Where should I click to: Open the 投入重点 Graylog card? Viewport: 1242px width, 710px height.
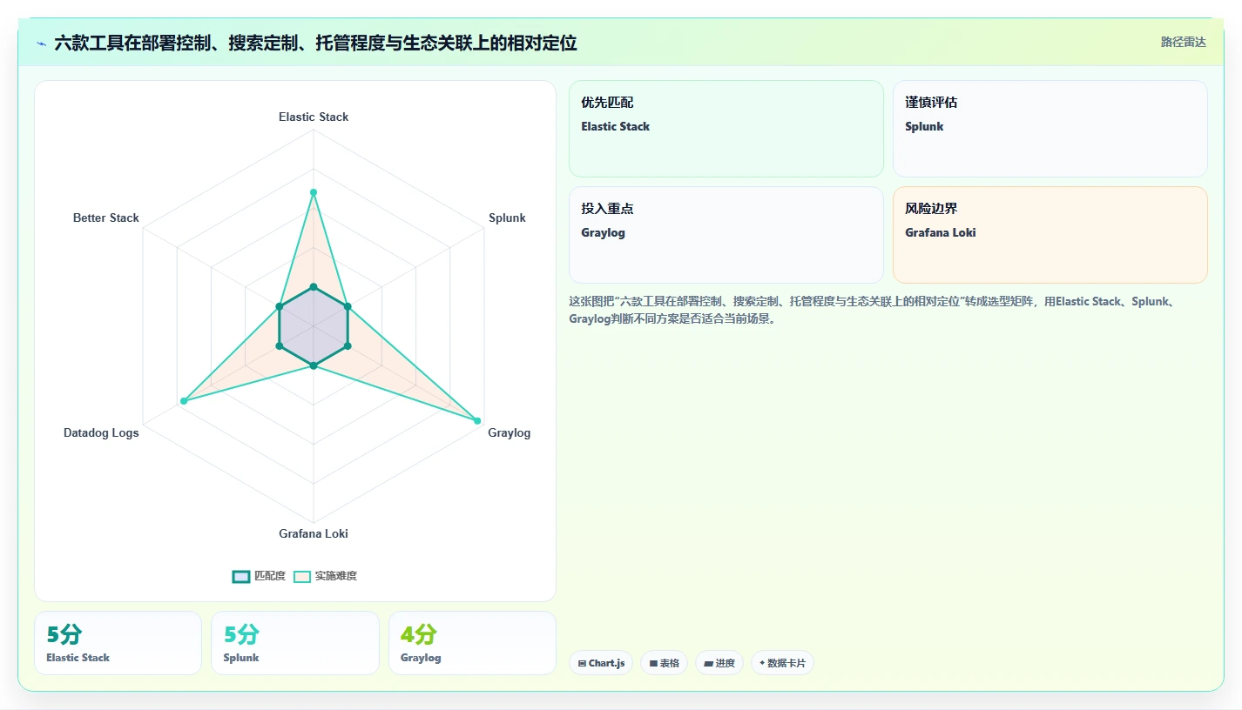(x=726, y=235)
